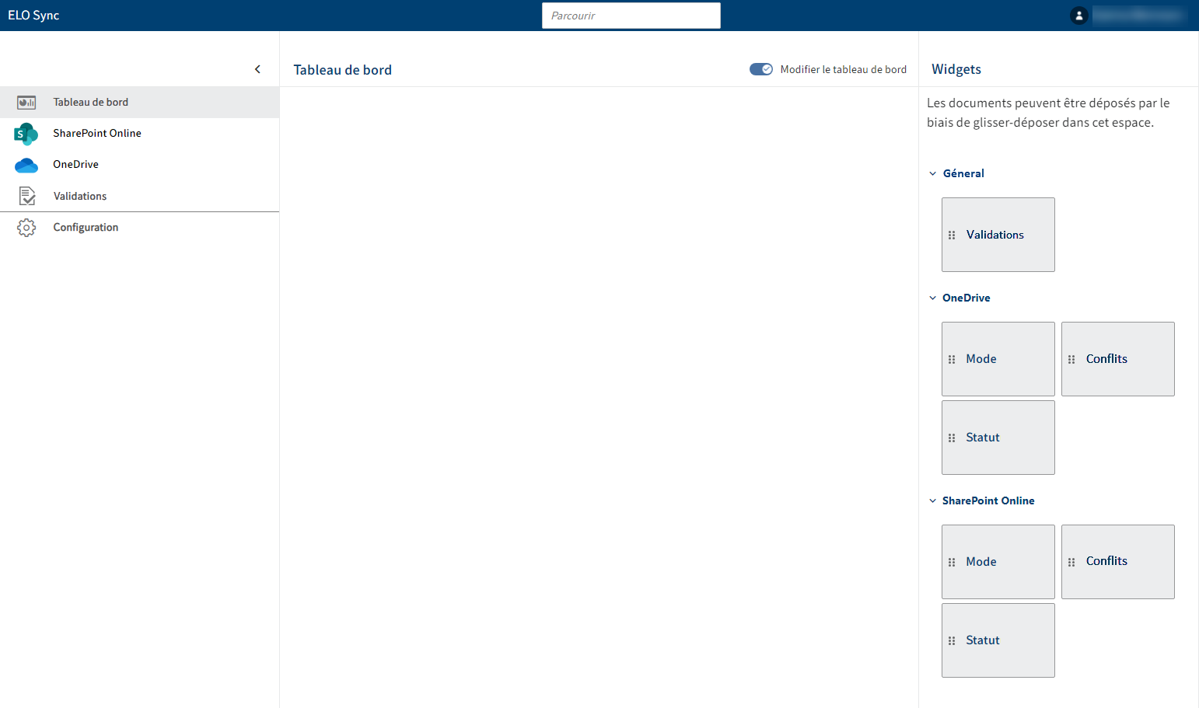1199x708 pixels.
Task: Grab the SharePoint Online Conflits drag handle
Action: click(x=1071, y=562)
